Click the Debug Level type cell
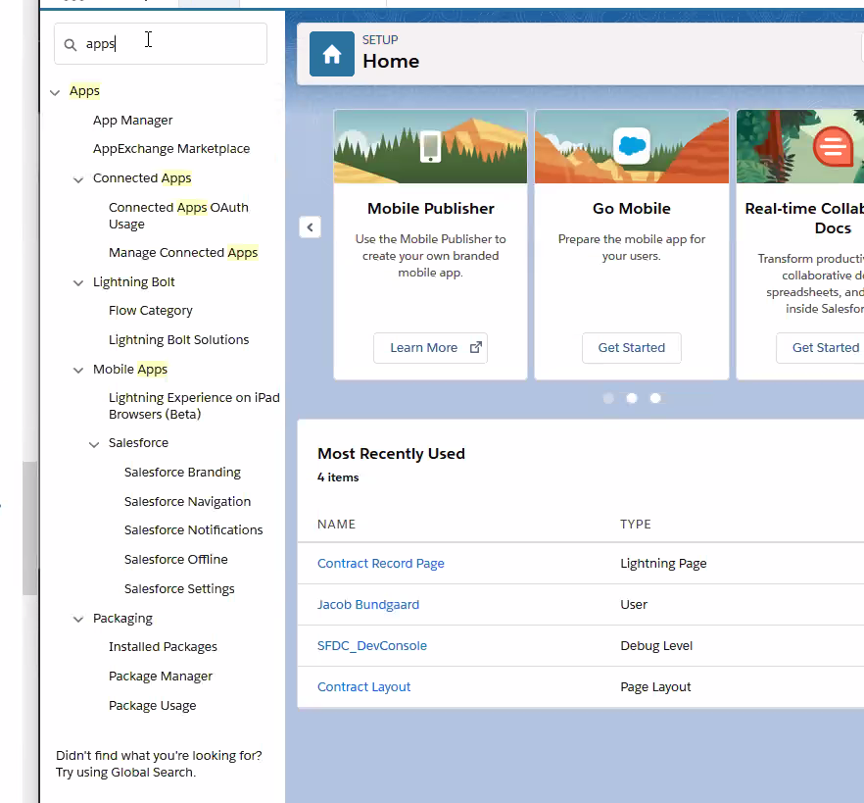Screen dimensions: 864x803 click(656, 646)
